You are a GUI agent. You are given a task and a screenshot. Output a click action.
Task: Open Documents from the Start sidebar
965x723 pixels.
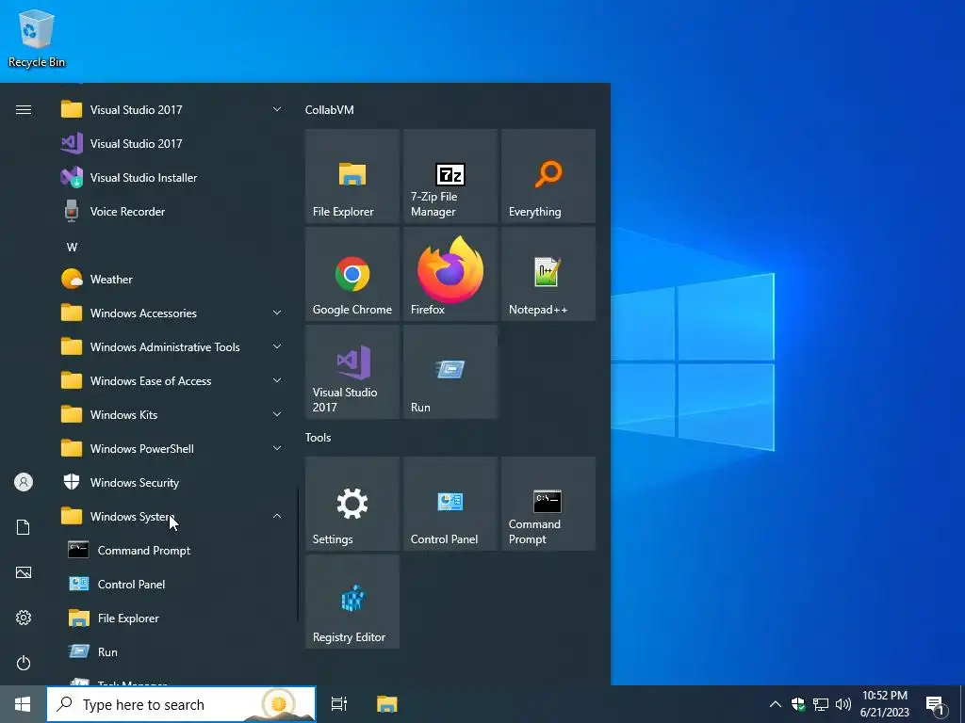coord(24,527)
